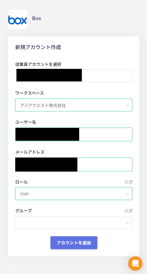This screenshot has width=147, height=274.
Task: Click the 任意 hint beside ロール
Action: (x=128, y=182)
